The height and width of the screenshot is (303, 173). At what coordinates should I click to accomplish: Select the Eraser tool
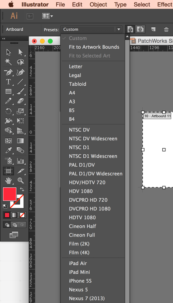pos(20,101)
